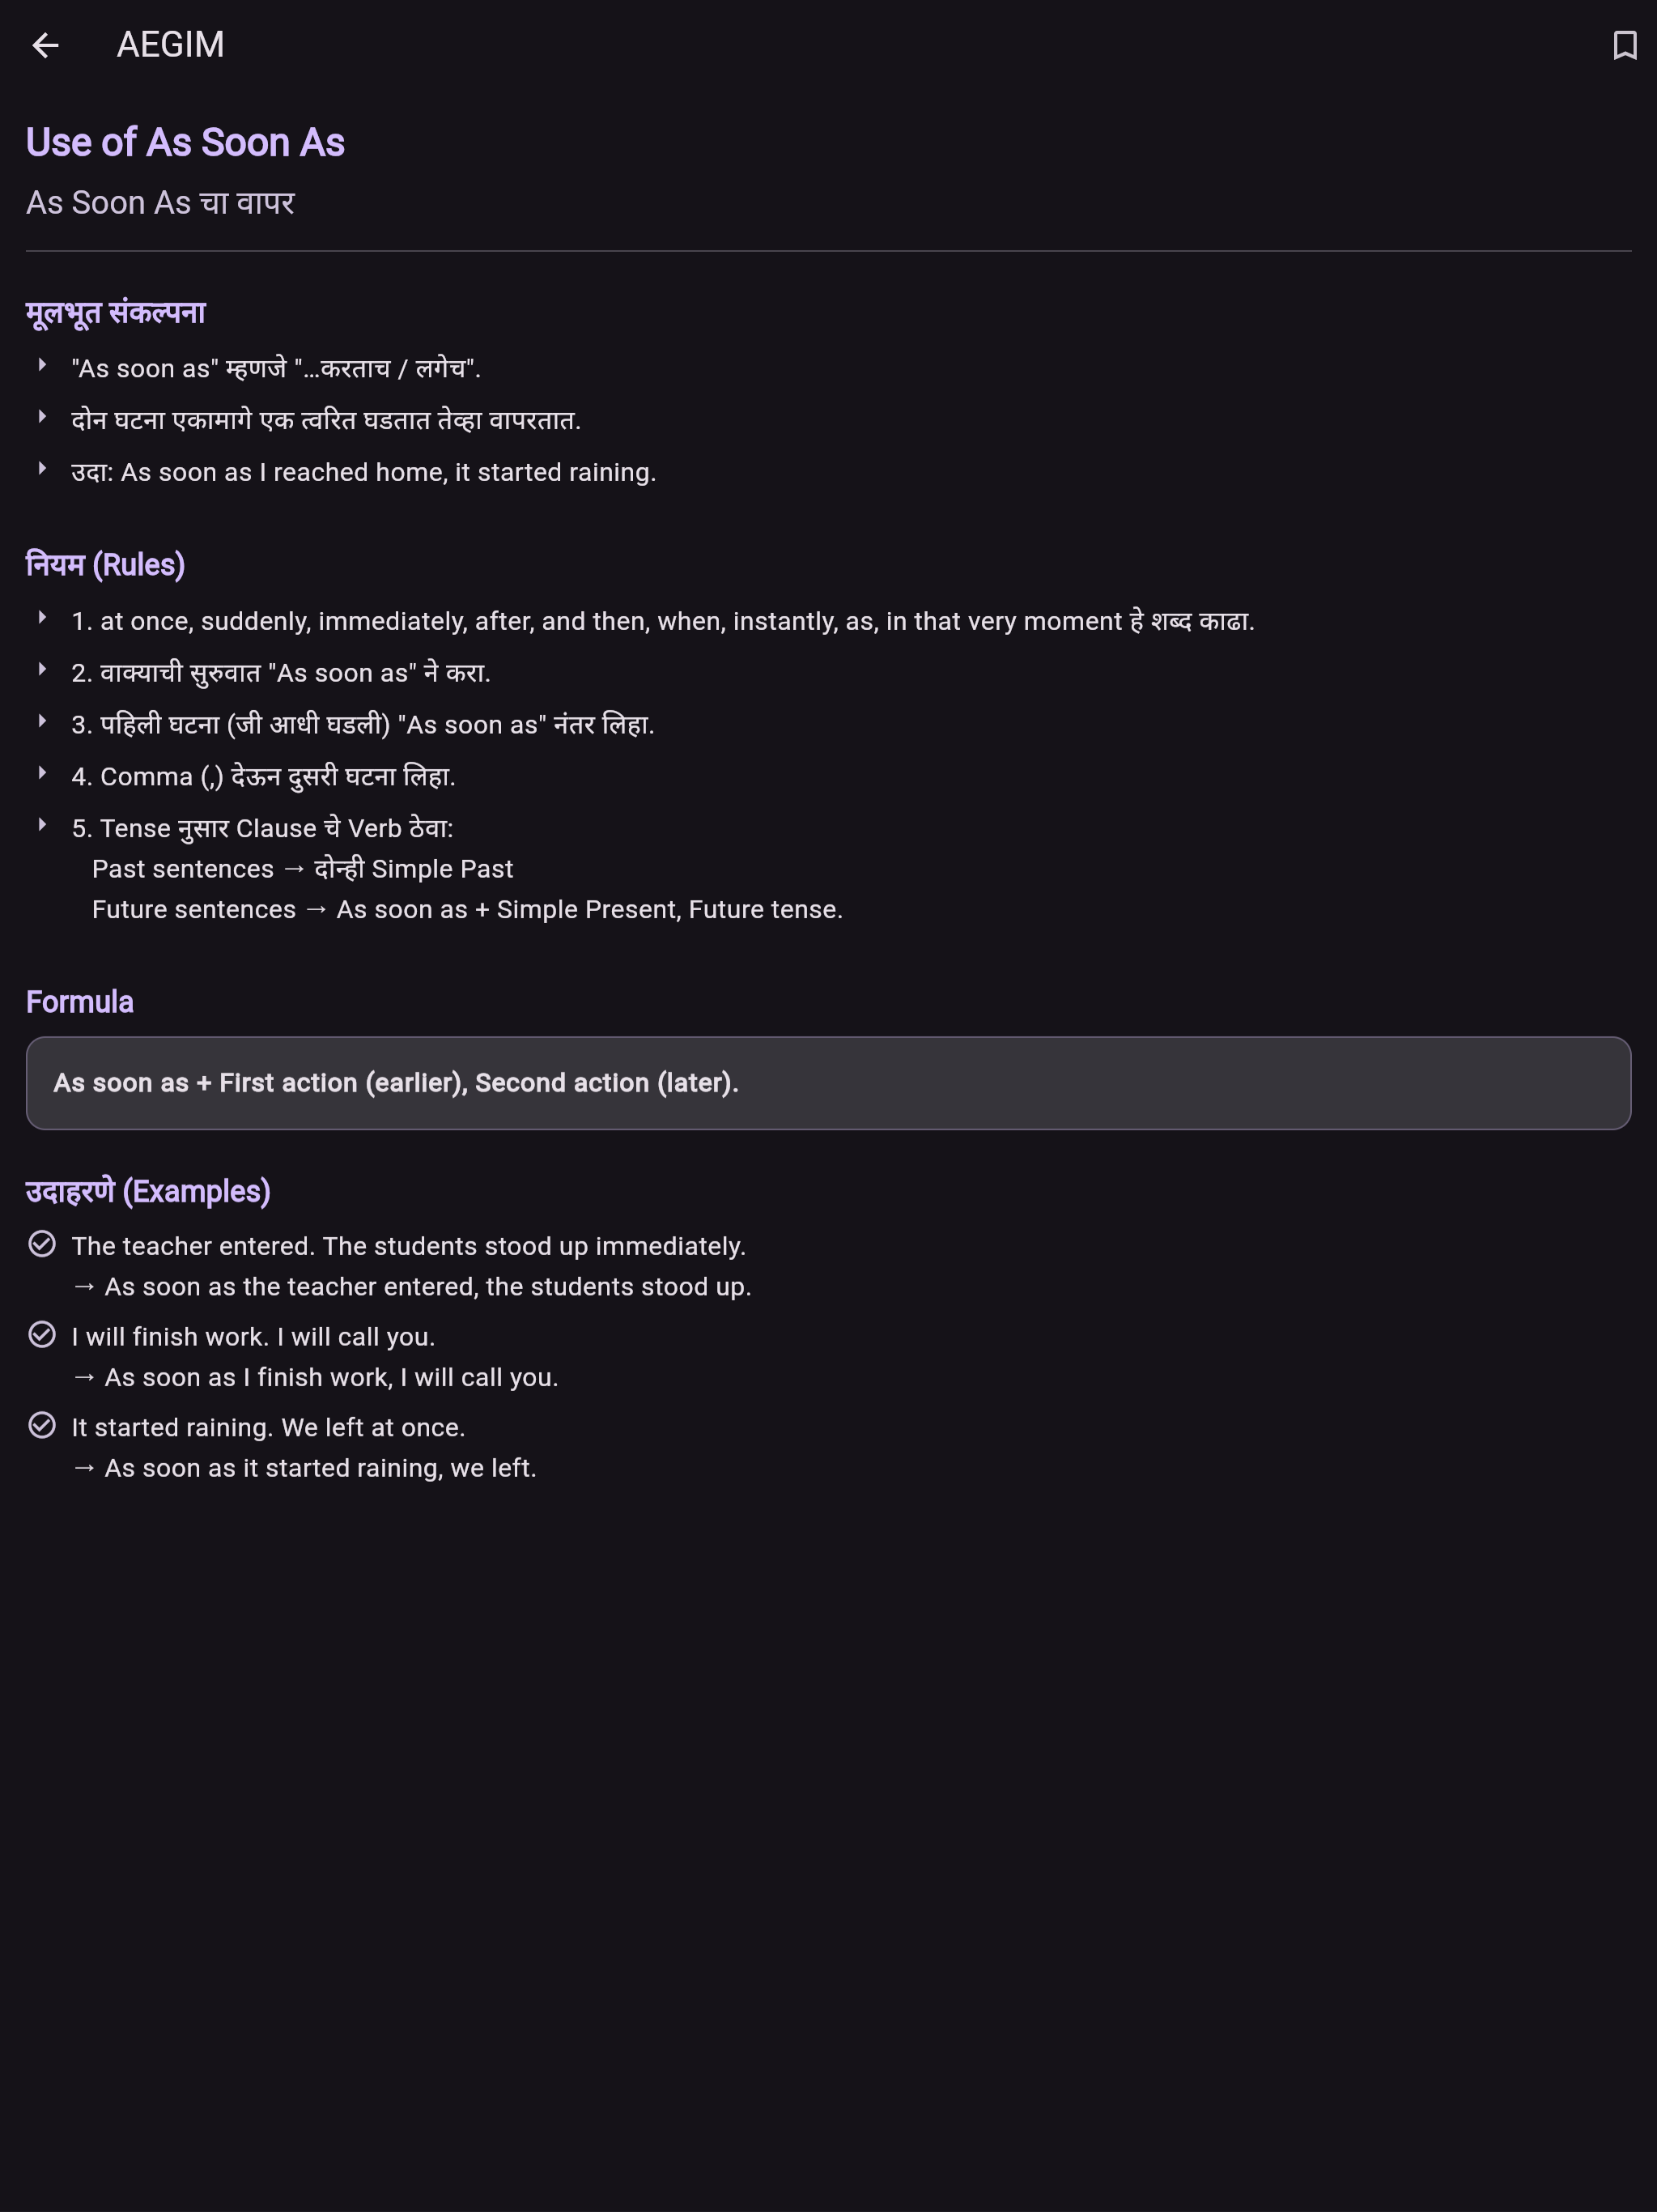Viewport: 1657px width, 2212px height.
Task: Click the नियम (Rules) section heading
Action: (x=105, y=565)
